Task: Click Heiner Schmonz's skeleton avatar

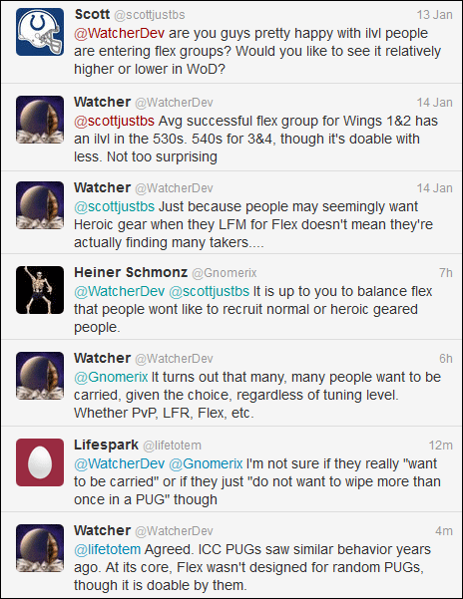Action: pyautogui.click(x=40, y=290)
